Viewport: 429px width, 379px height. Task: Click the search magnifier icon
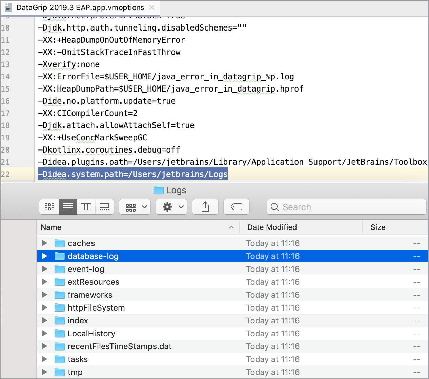coord(274,207)
